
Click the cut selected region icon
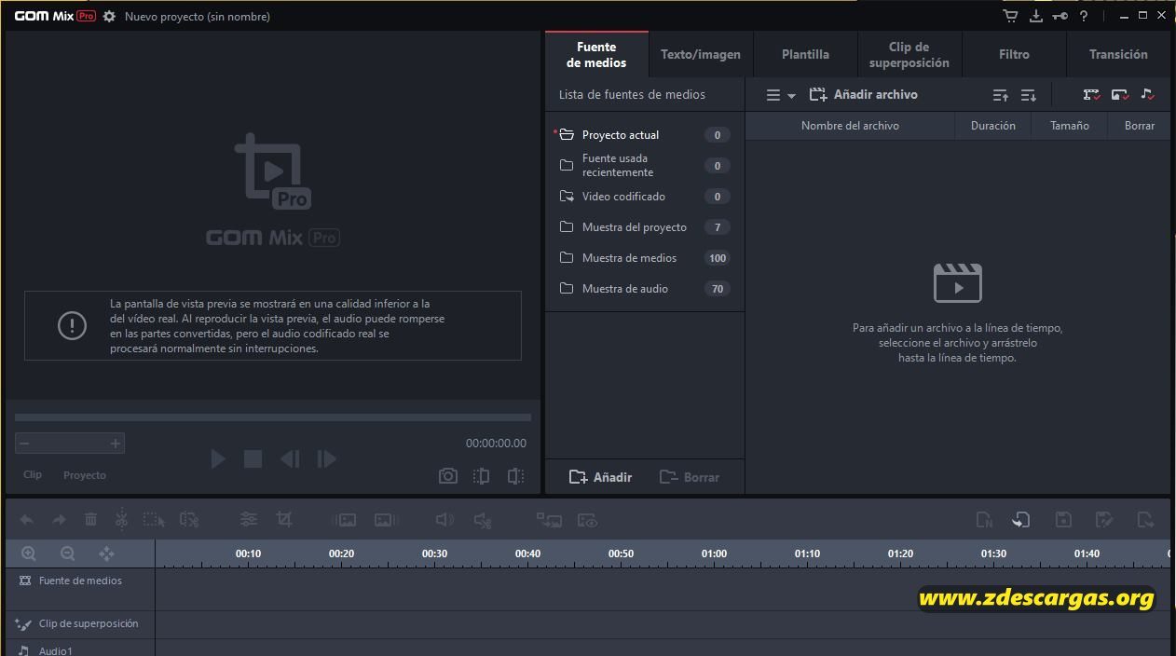pyautogui.click(x=189, y=520)
